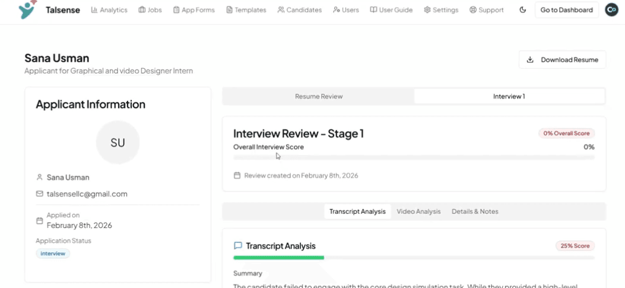
Task: Click the interview status badge
Action: click(x=53, y=254)
